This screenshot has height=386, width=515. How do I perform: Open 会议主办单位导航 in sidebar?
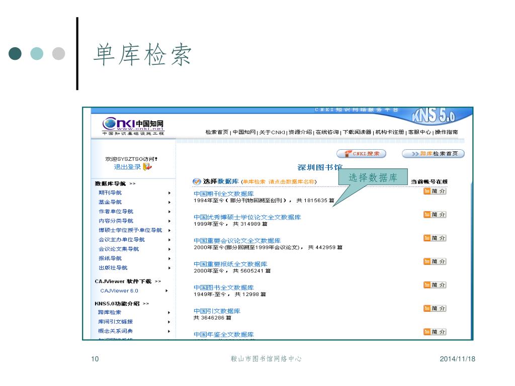point(122,240)
